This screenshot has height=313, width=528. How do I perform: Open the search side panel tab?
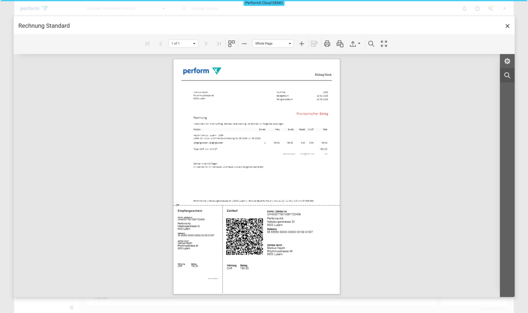[x=507, y=76]
